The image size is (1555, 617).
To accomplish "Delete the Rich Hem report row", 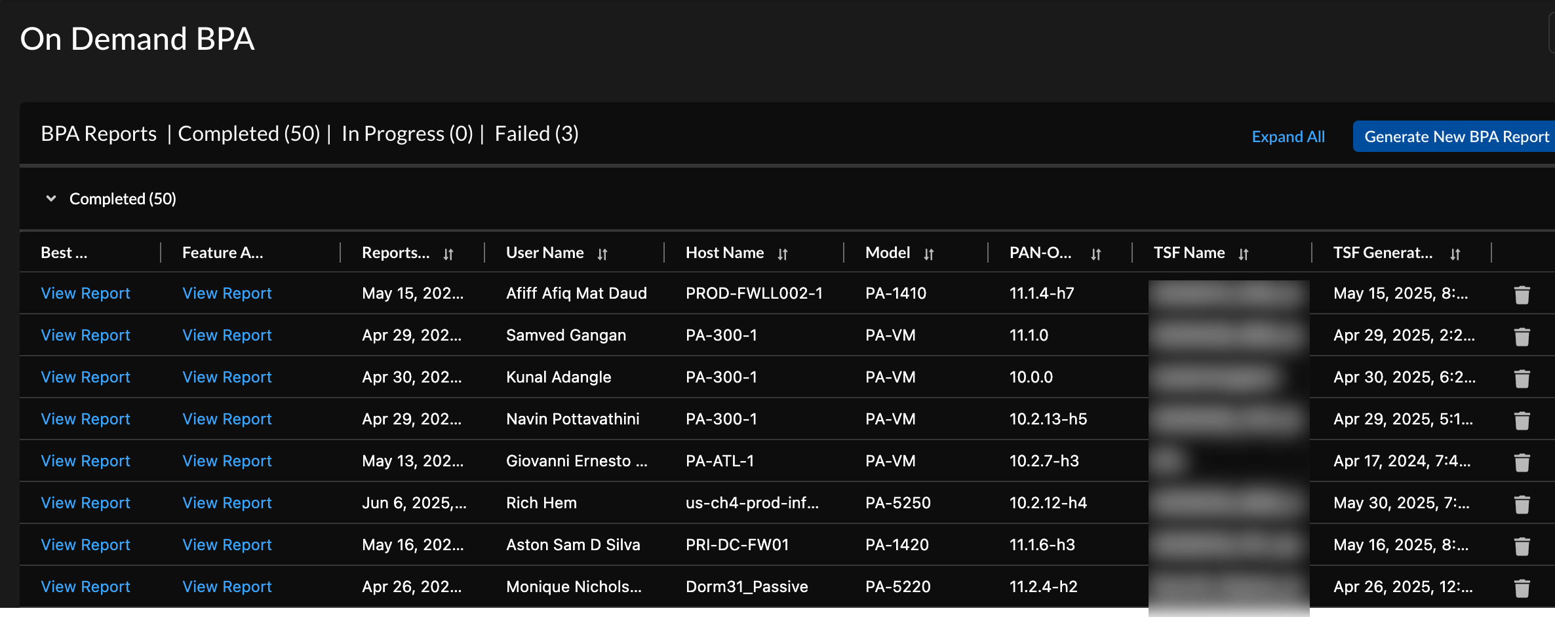I will 1522,504.
